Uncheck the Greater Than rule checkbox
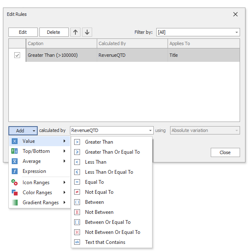 pyautogui.click(x=17, y=55)
